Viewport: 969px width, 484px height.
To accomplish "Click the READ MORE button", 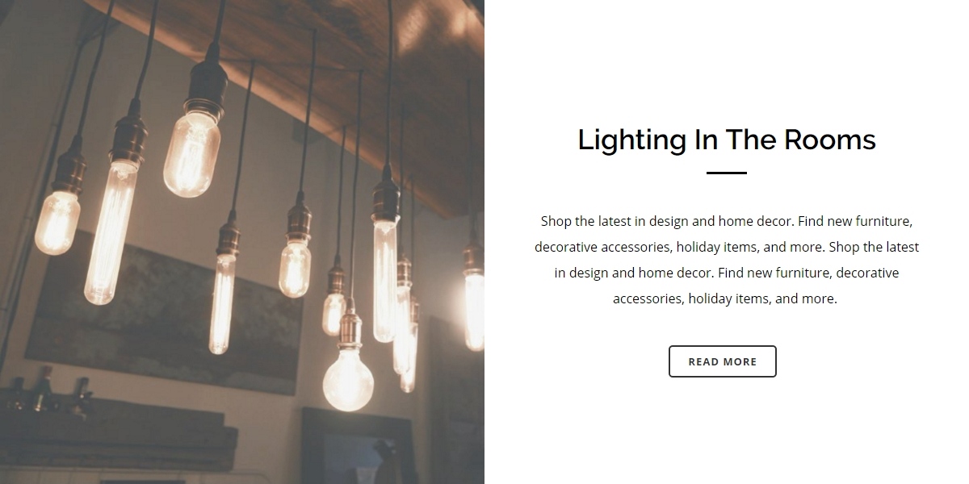I will tap(722, 361).
